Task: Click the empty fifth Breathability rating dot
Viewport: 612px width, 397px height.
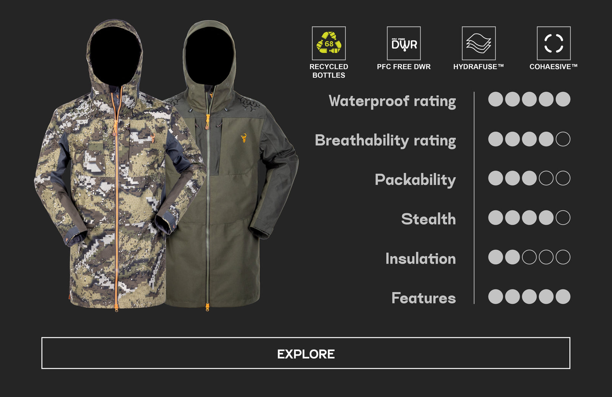Action: click(x=563, y=139)
